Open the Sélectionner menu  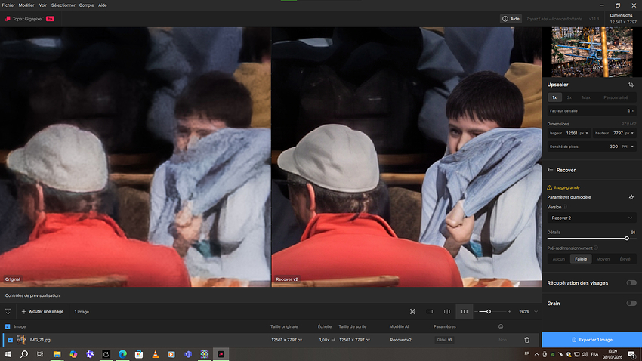[63, 5]
